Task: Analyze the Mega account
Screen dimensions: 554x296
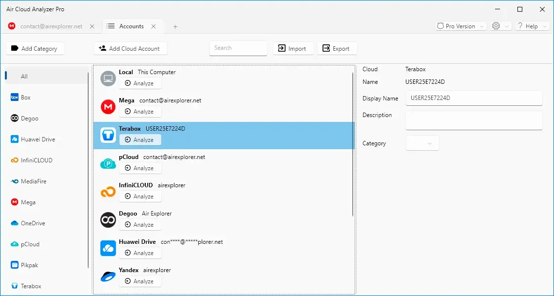Action: tap(140, 111)
